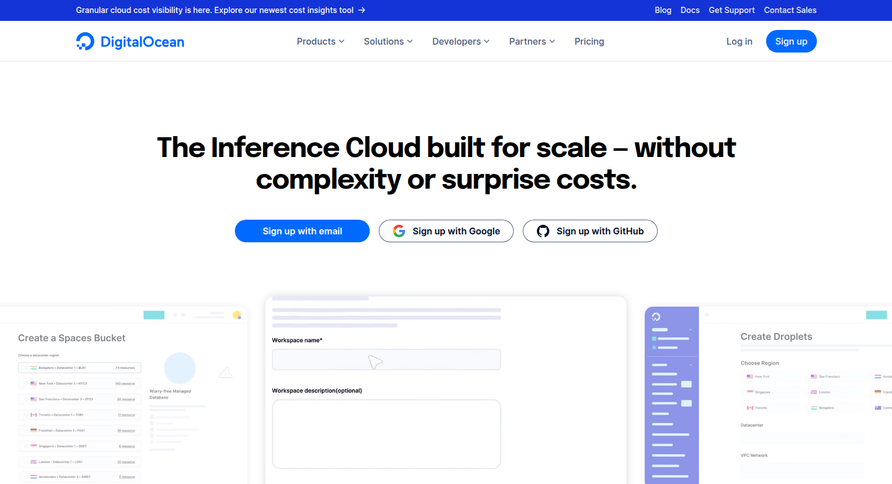This screenshot has width=892, height=484.
Task: Click the Singapore Datacenter 1 SGP1 row
Action: click(80, 446)
